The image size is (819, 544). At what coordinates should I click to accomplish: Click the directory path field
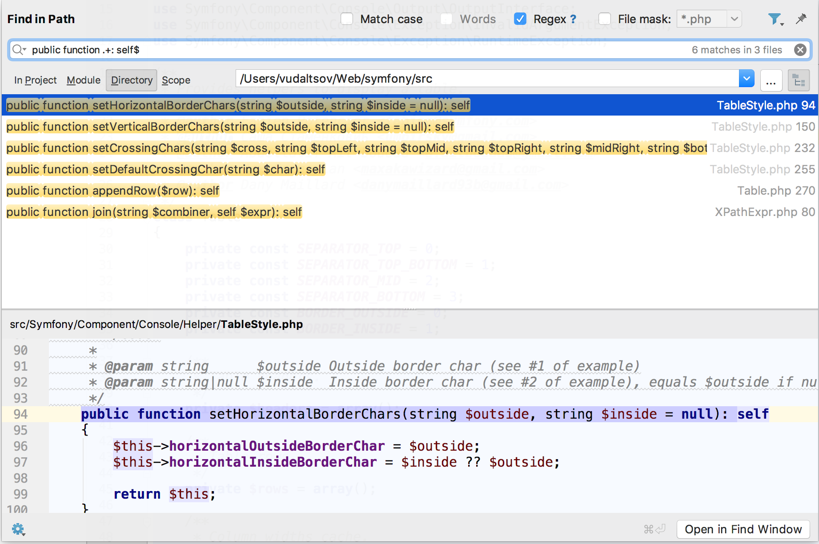(x=487, y=79)
